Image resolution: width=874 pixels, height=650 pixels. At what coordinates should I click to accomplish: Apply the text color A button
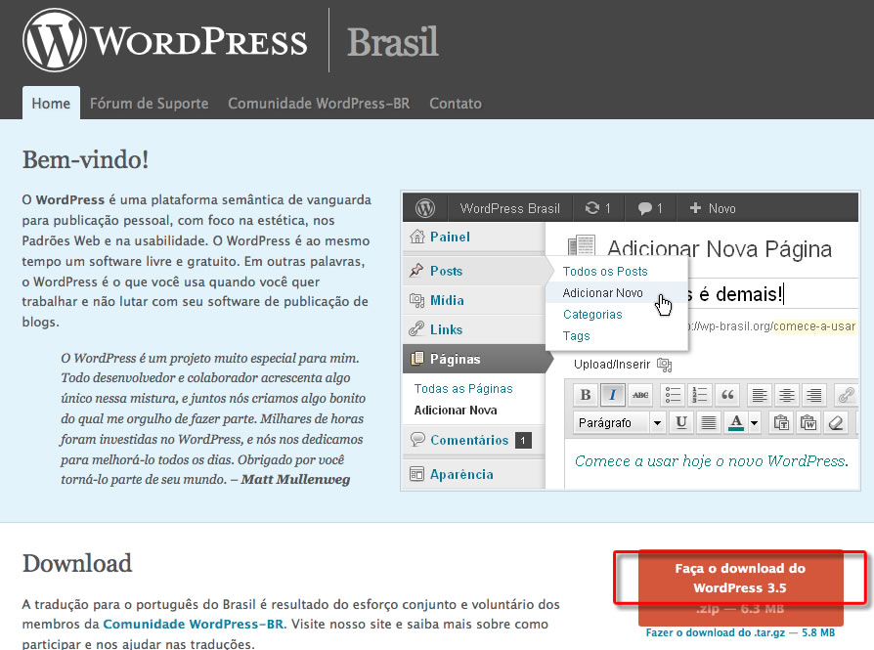coord(736,422)
